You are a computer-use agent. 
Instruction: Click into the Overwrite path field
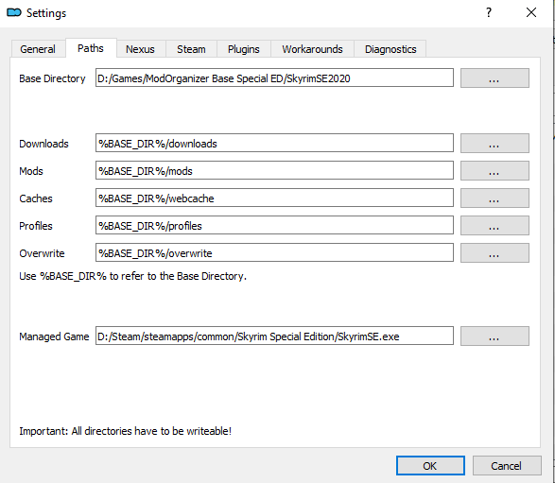274,252
